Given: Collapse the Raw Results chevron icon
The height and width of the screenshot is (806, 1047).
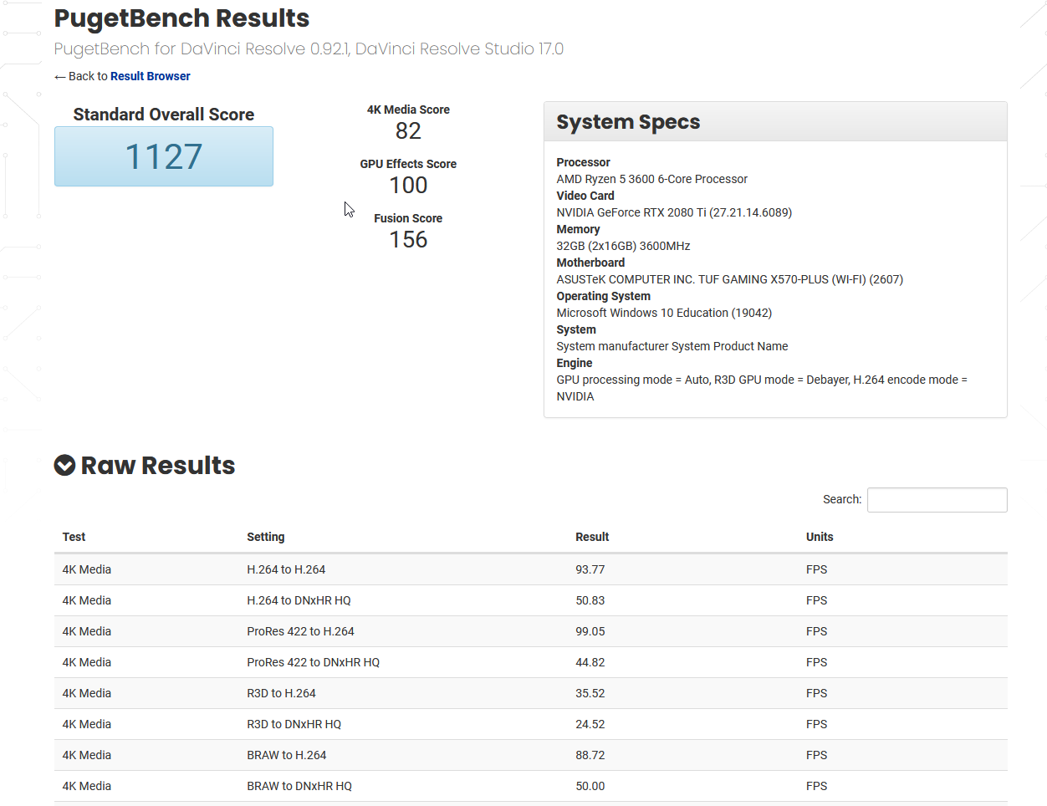Looking at the screenshot, I should (x=64, y=465).
